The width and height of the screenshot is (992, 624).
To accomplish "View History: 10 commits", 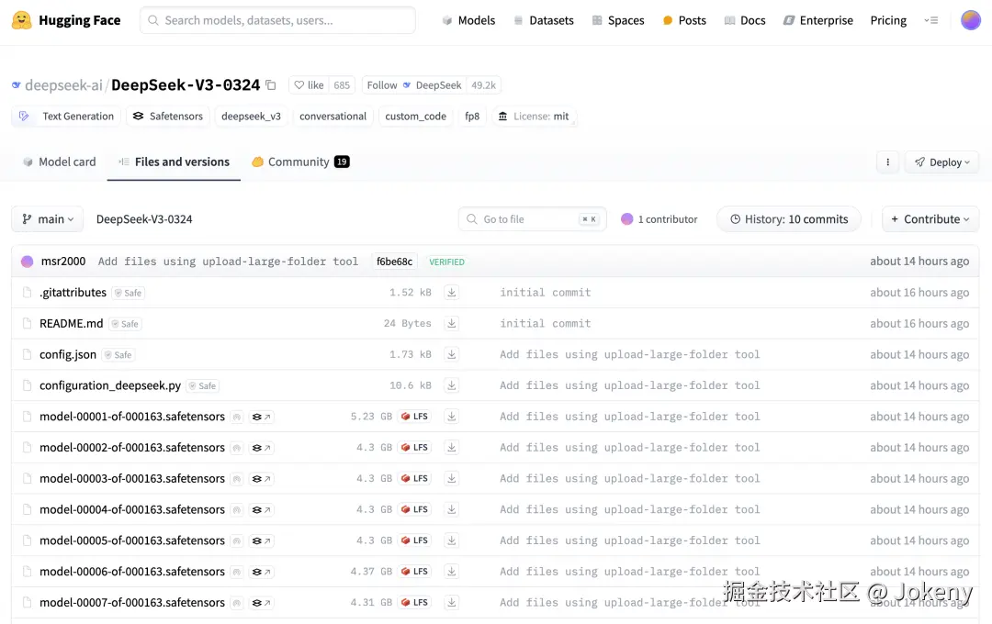I will coord(789,218).
